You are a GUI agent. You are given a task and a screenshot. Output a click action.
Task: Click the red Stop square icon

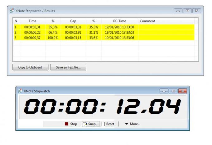click(x=66, y=124)
